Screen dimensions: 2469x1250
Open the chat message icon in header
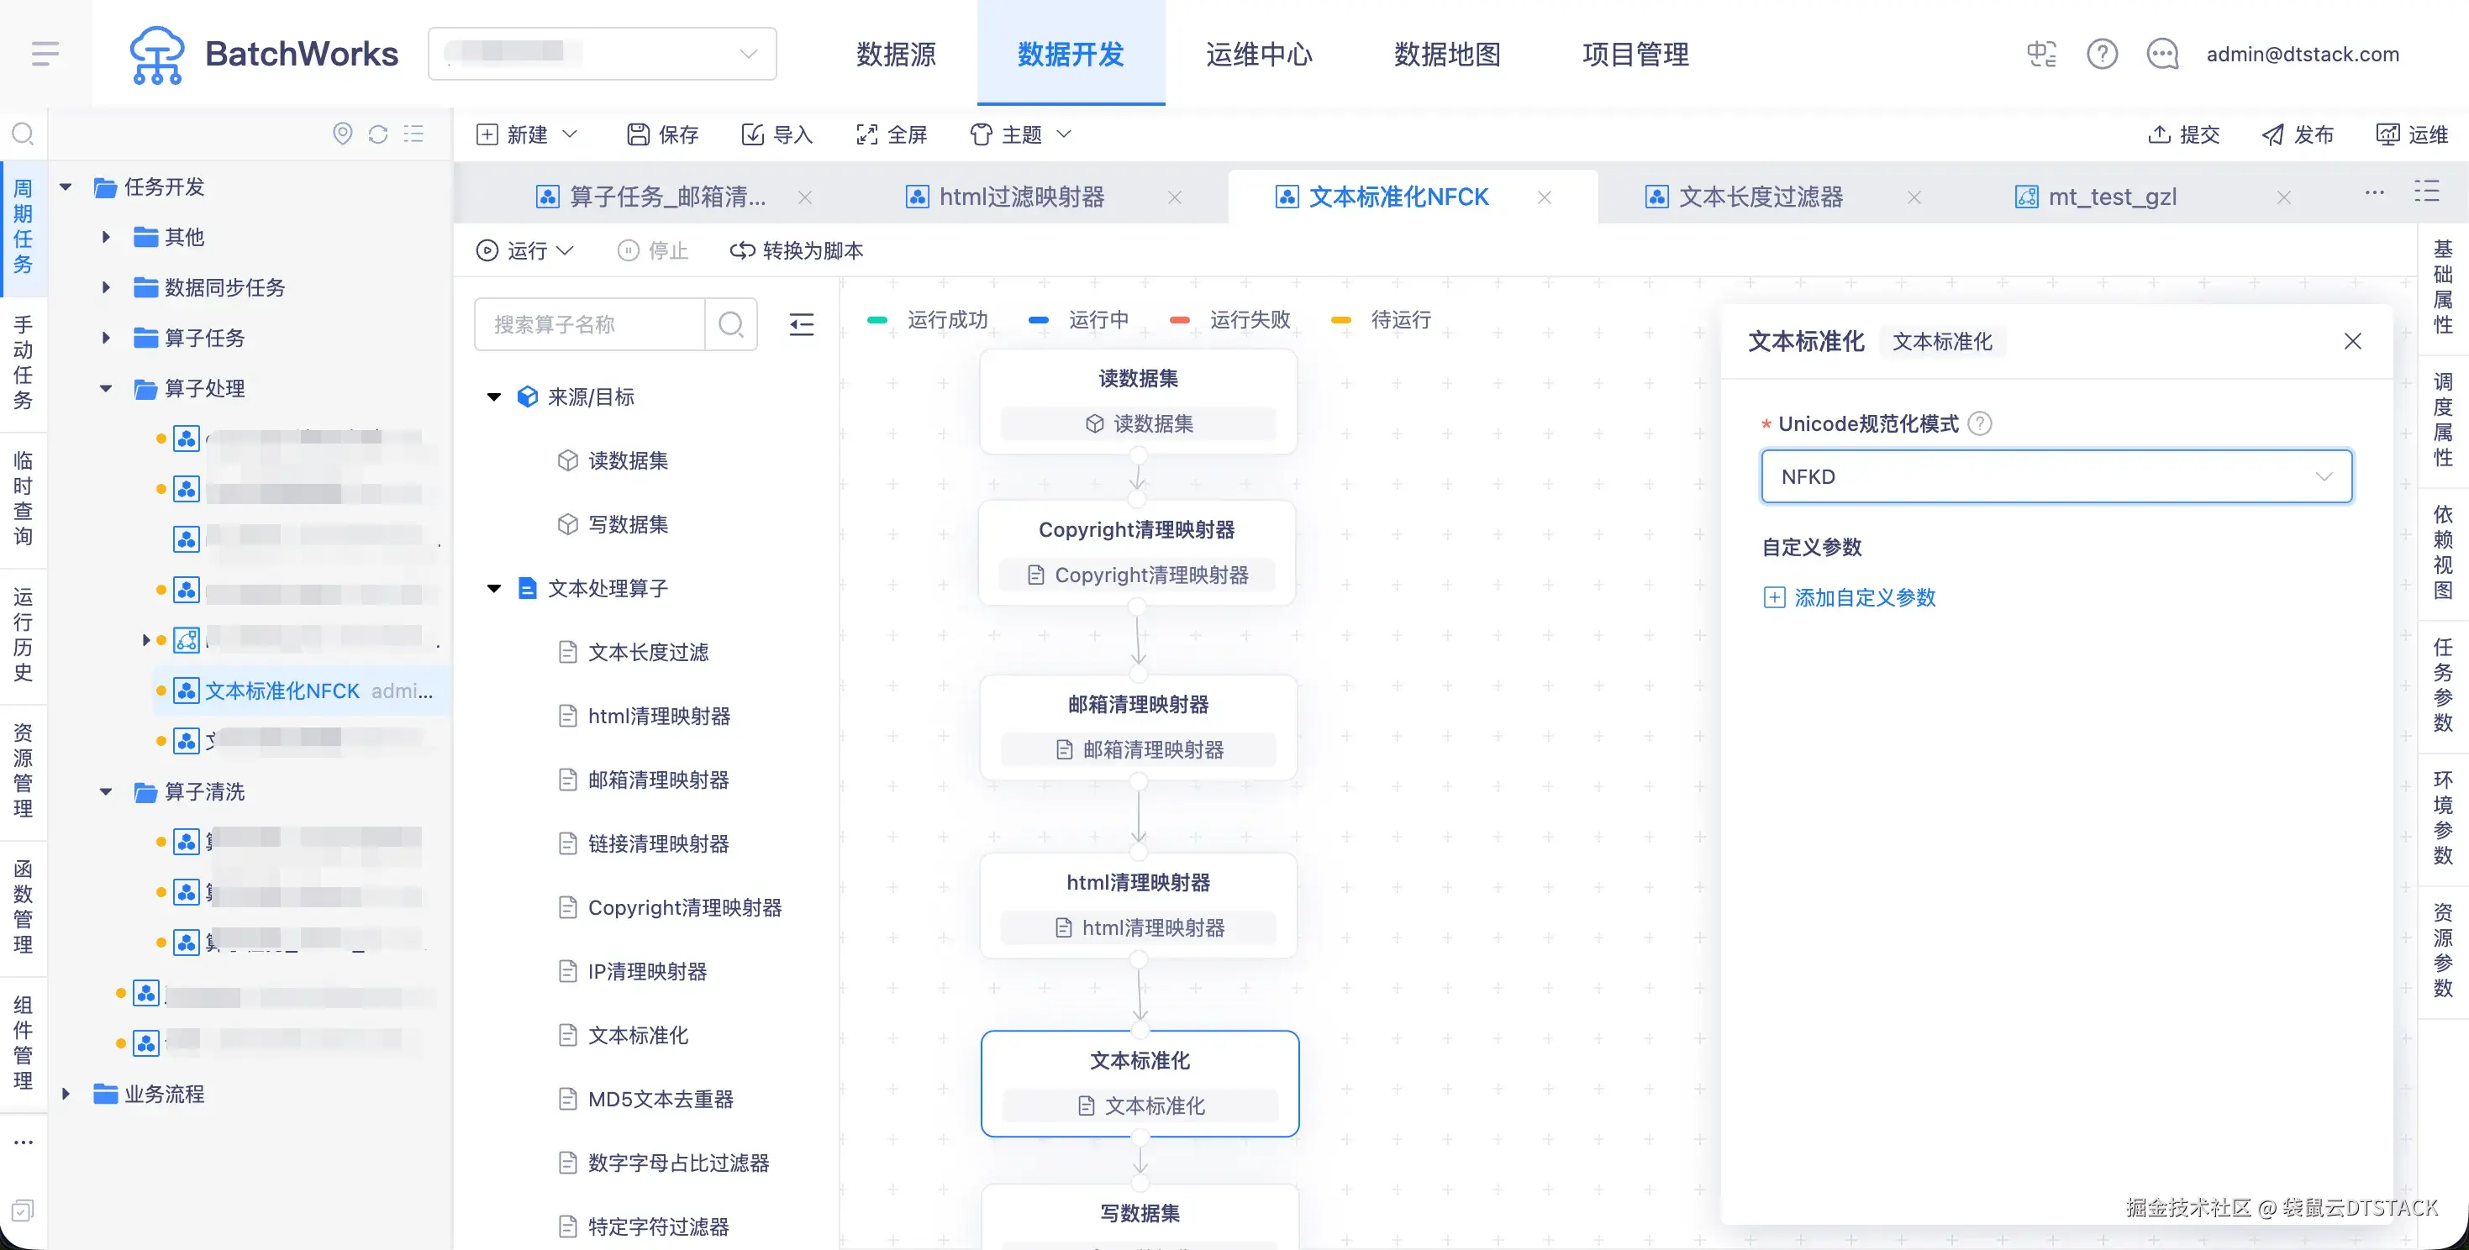(2162, 54)
